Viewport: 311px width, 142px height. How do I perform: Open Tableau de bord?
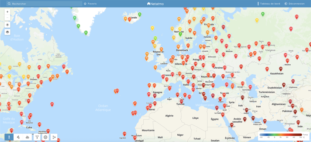(x=268, y=4)
